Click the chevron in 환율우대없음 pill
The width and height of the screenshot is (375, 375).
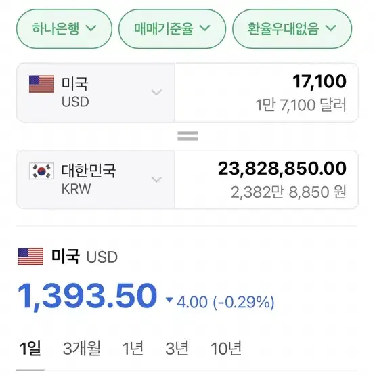tap(331, 28)
